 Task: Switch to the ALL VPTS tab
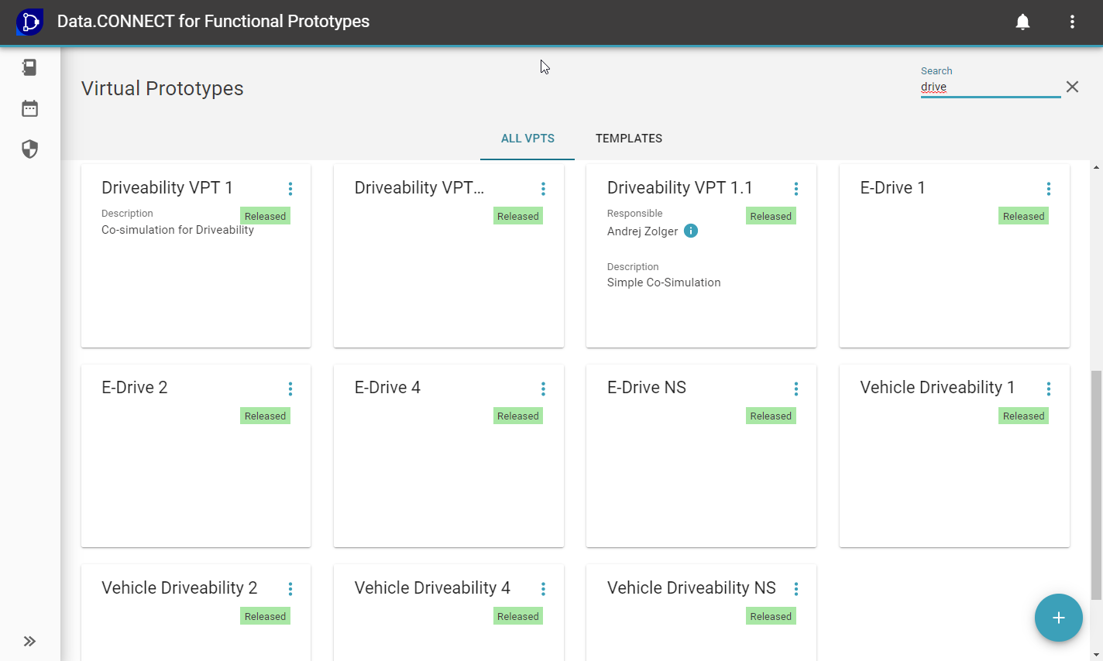point(527,139)
